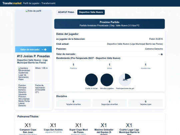The height and width of the screenshot is (135, 180).
Task: Click the Peten SUB15 value
Action: coord(156,39)
